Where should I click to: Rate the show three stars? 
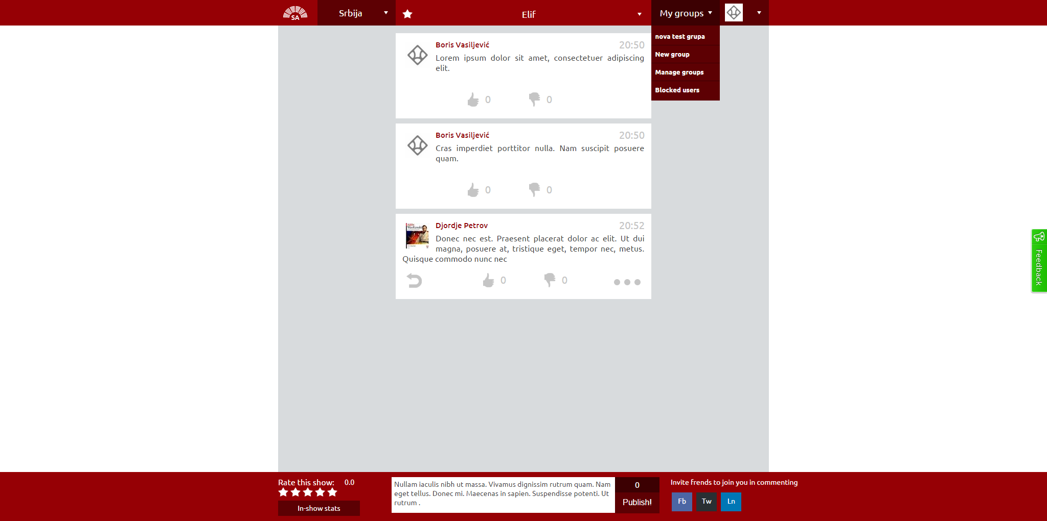click(308, 492)
